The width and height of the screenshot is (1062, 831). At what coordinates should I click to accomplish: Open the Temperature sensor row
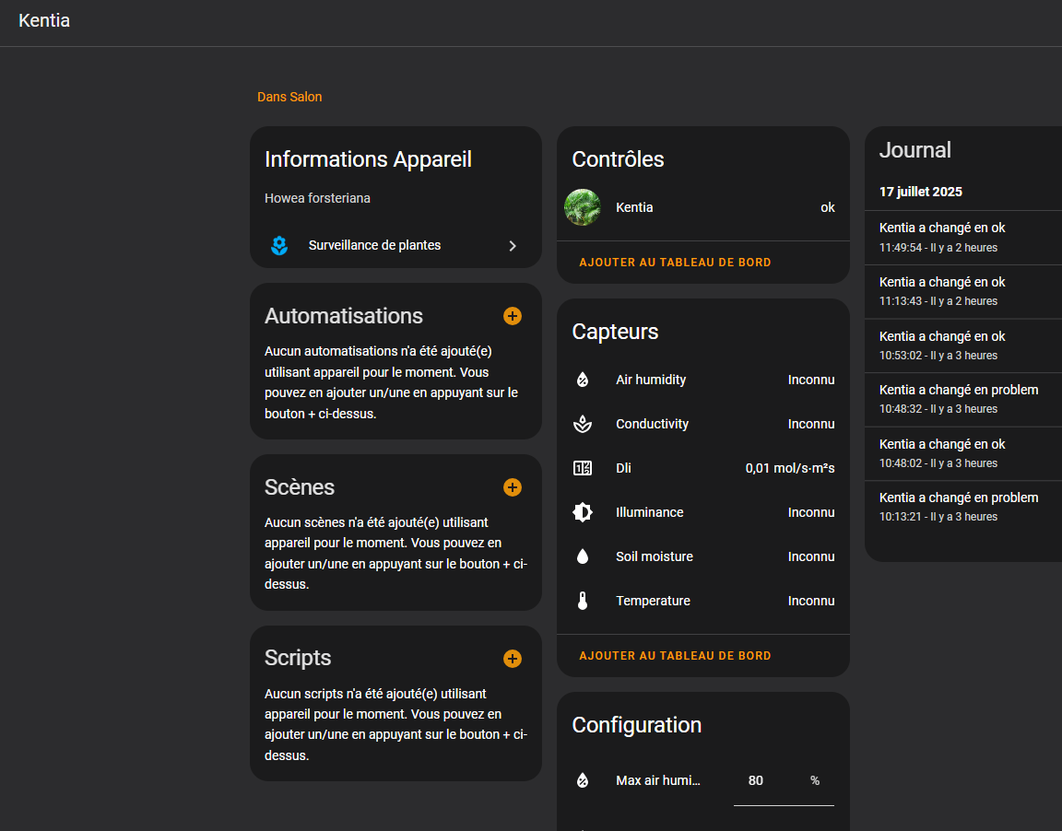(x=703, y=601)
